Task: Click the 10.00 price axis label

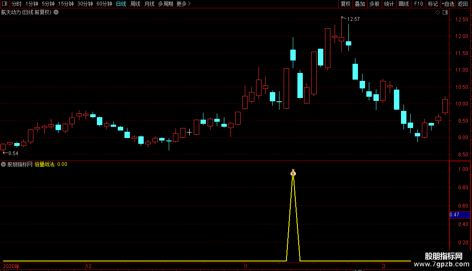Action: click(x=462, y=104)
